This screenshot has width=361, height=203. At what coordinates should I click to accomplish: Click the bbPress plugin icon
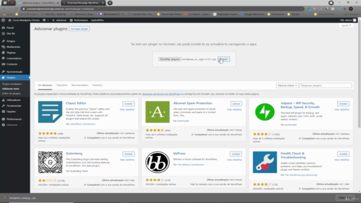point(157,162)
